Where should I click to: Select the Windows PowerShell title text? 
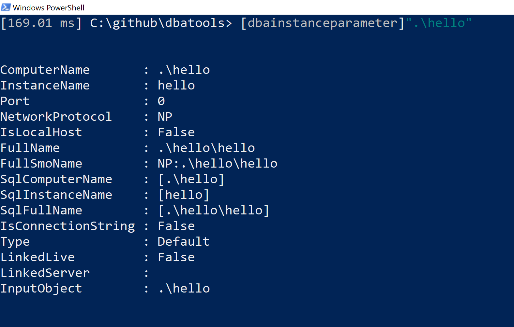[x=48, y=7]
